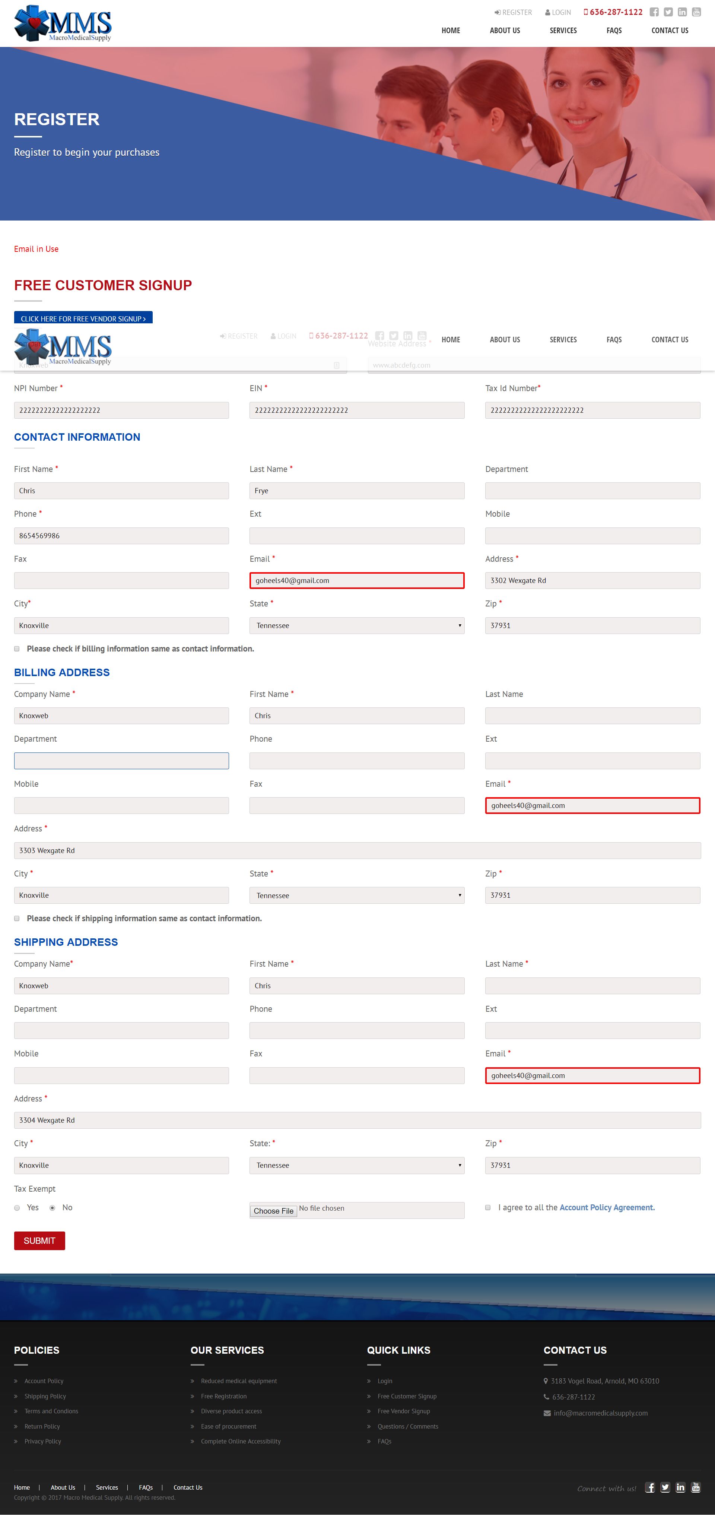The image size is (715, 1515).
Task: Open the contact information State dropdown
Action: [x=356, y=625]
